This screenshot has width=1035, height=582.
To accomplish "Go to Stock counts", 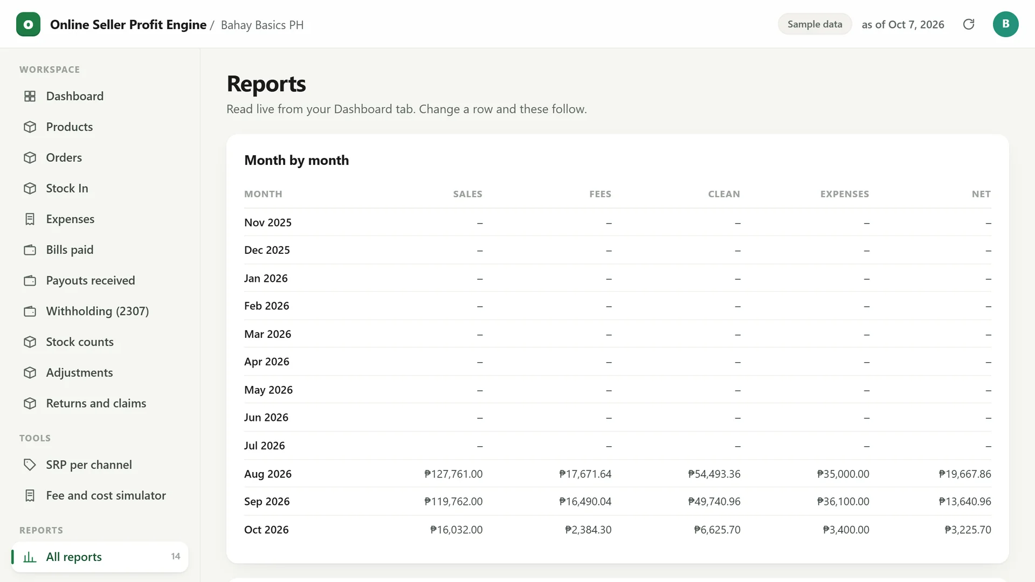I will (x=100, y=342).
